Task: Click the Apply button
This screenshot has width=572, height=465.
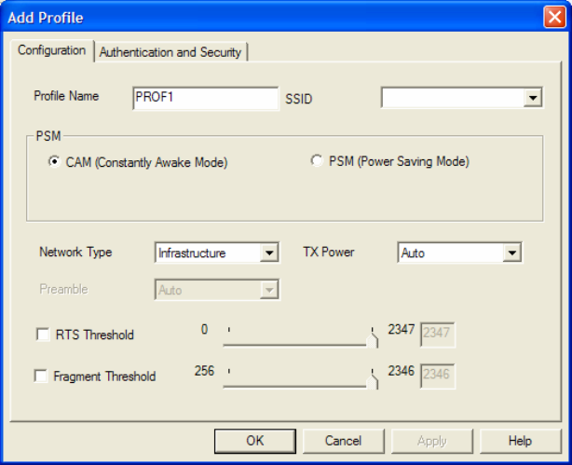Action: click(431, 441)
